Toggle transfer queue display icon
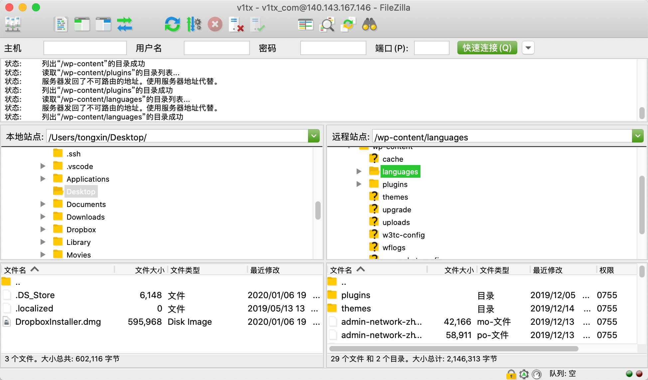 tap(125, 25)
